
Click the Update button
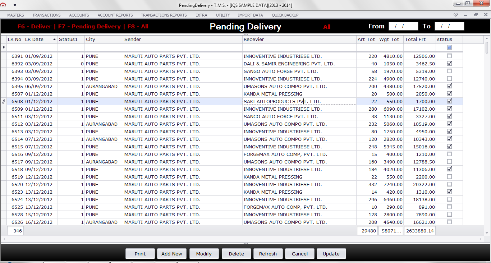click(331, 254)
